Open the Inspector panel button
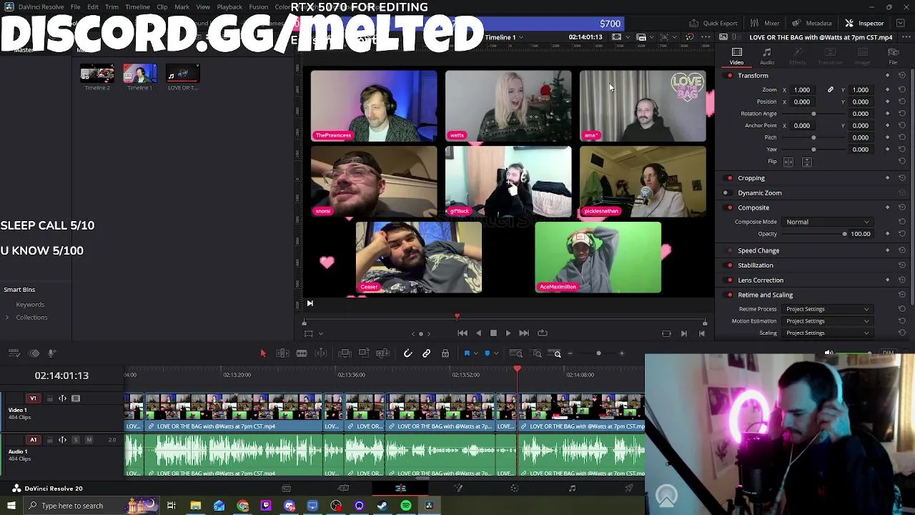The width and height of the screenshot is (915, 515). 864,23
